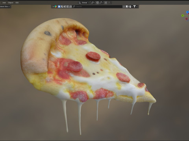Expand the asset browser chevron dropdown
Viewport: 189px width, 141px height.
(x=53, y=7)
